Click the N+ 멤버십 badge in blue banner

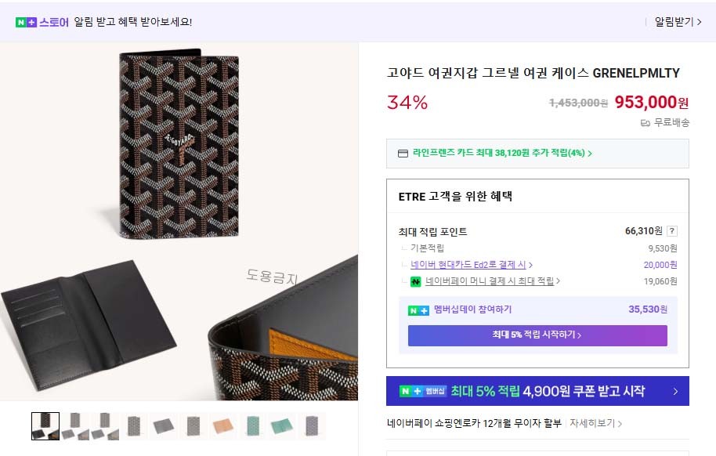click(423, 391)
